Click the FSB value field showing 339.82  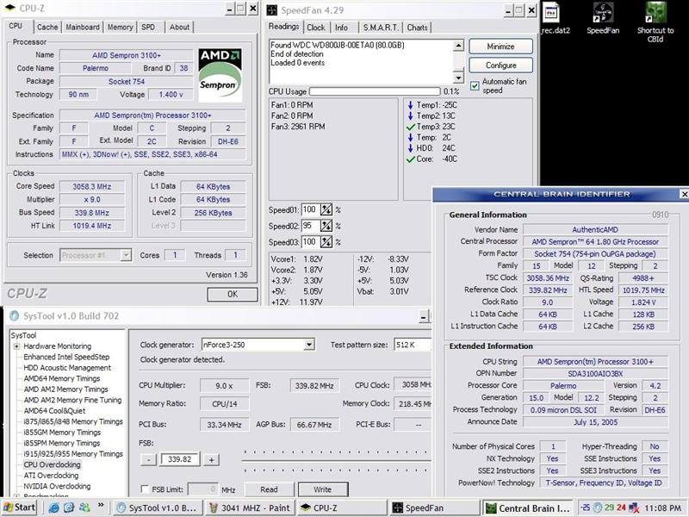tap(180, 459)
